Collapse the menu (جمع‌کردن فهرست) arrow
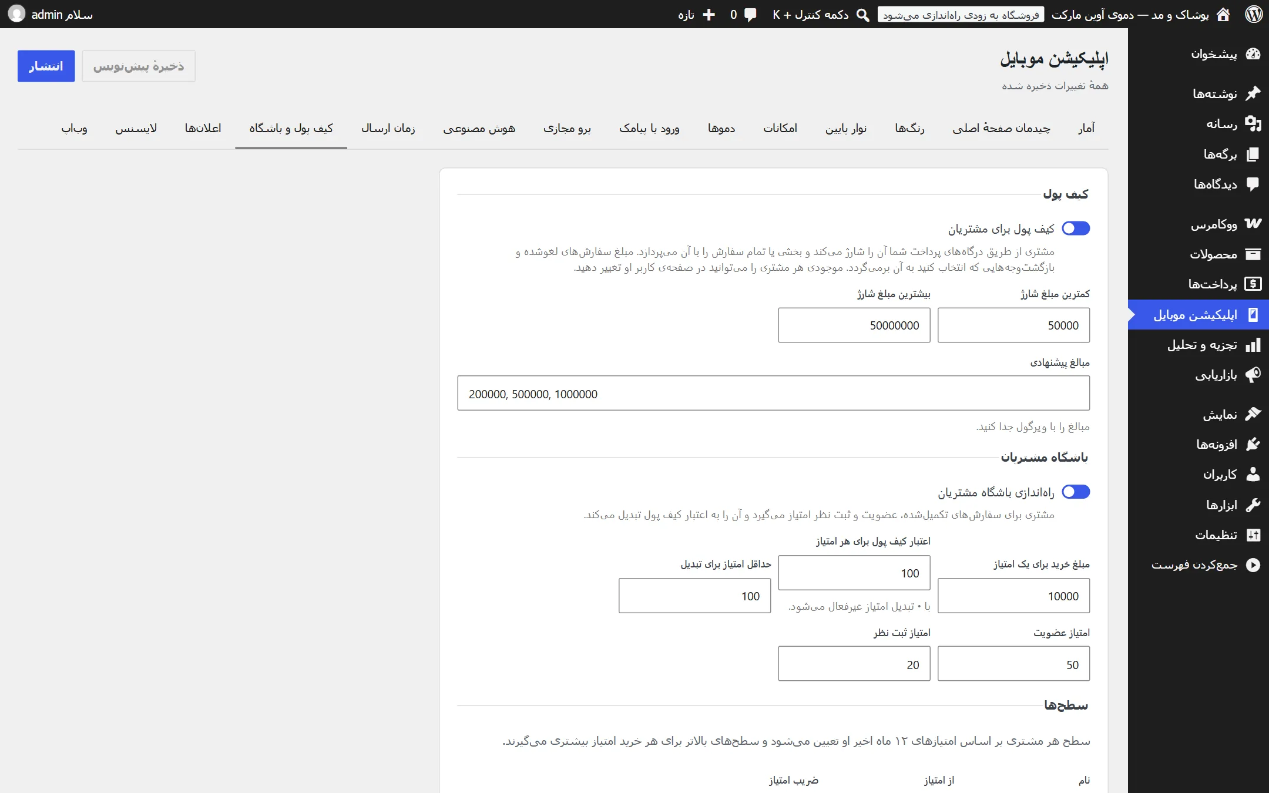The image size is (1269, 793). click(x=1253, y=564)
